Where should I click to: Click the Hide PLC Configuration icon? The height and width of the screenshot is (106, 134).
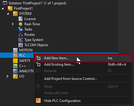click(x=38, y=100)
